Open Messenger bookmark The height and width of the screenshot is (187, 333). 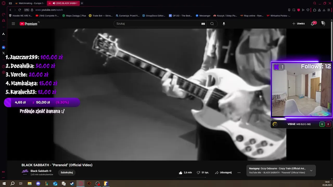point(203,16)
